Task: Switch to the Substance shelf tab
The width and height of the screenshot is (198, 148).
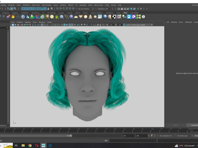Action: click(109, 13)
